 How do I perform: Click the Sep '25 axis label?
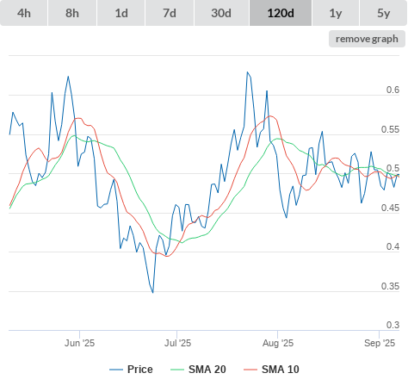pos(380,343)
